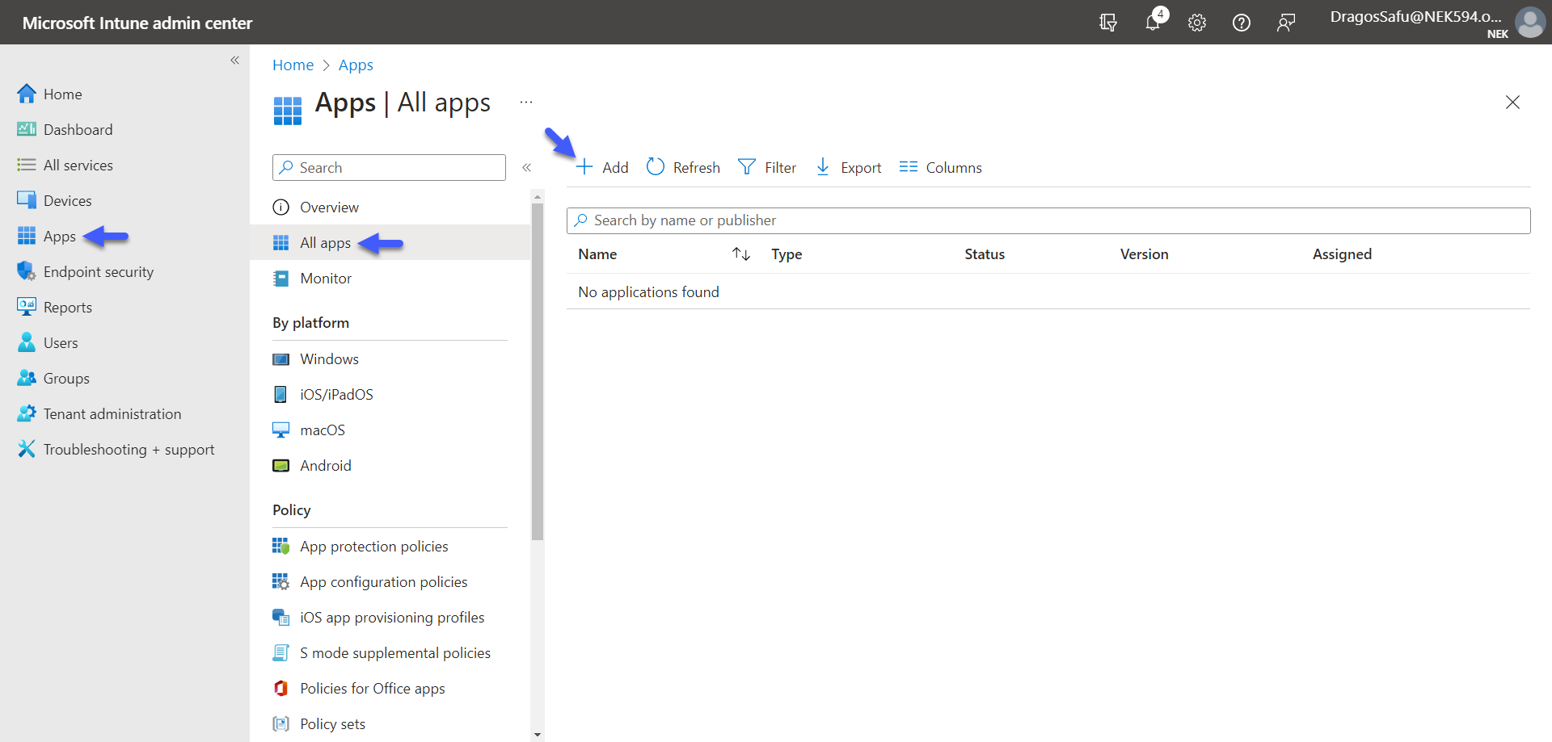
Task: Click the Version column header
Action: [1144, 254]
